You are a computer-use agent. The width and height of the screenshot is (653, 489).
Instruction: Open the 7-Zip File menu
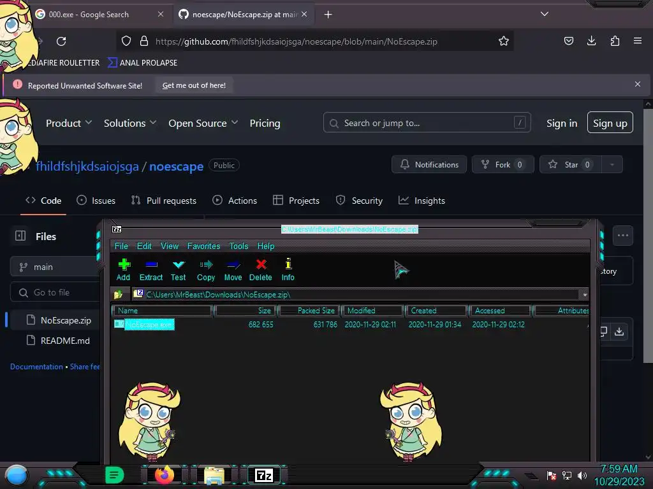click(121, 246)
